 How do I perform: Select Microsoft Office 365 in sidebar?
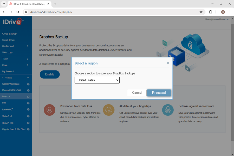point(11,90)
